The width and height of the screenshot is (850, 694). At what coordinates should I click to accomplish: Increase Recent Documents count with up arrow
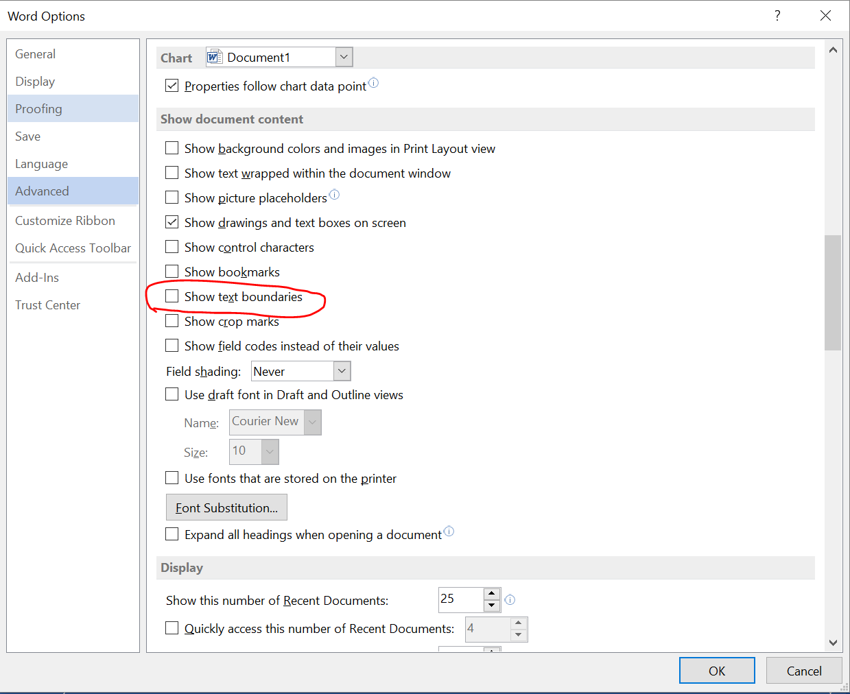pos(492,594)
